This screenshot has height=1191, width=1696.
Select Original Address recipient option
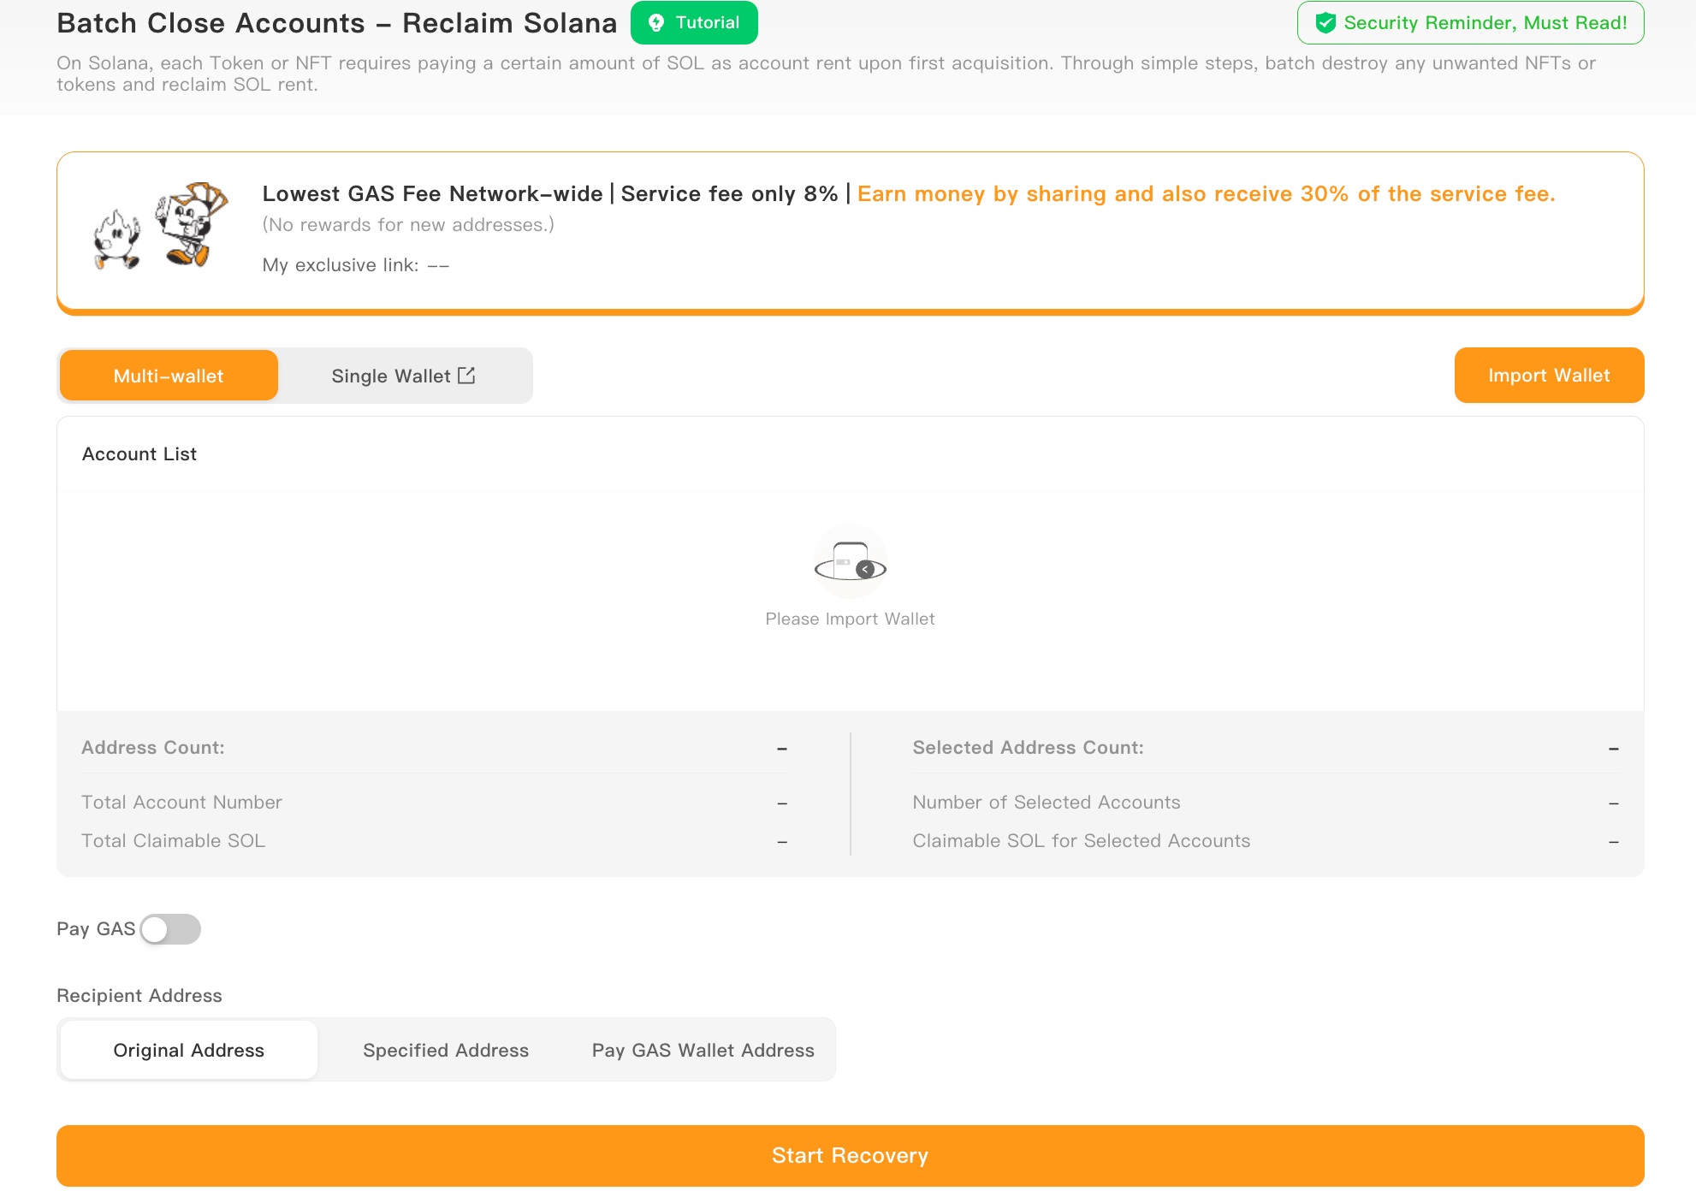click(189, 1050)
